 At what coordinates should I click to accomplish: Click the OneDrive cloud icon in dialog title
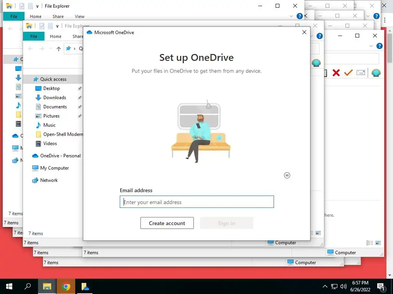click(89, 32)
